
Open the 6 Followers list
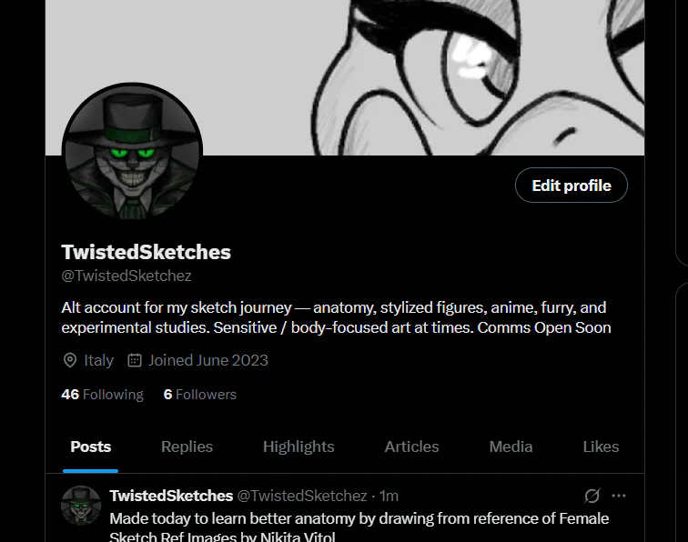click(199, 394)
